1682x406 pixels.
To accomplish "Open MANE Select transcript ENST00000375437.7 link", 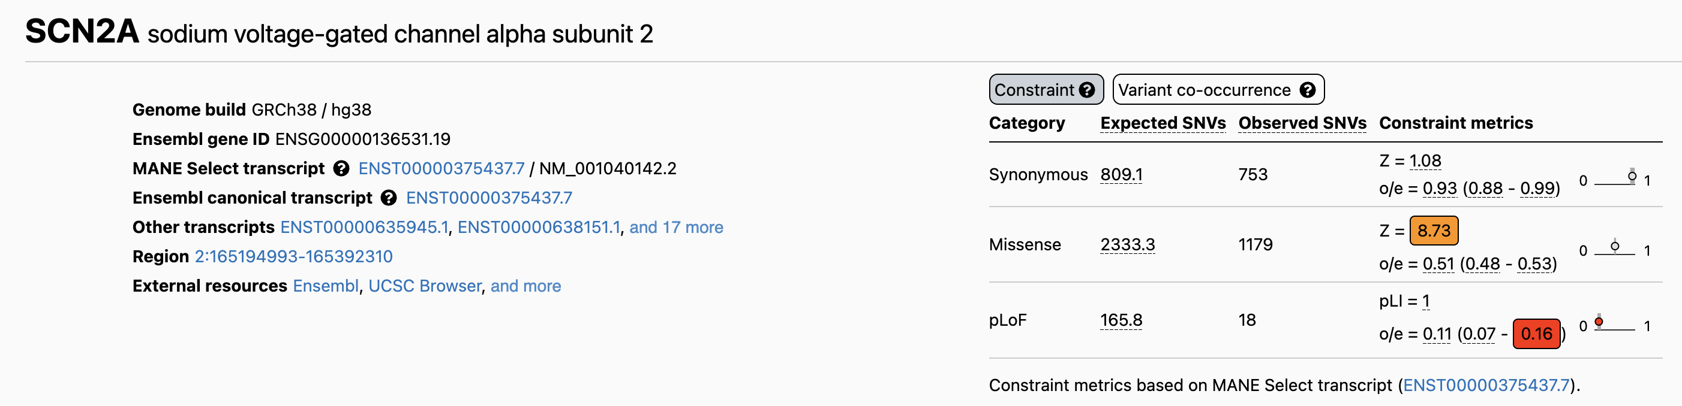I will 441,169.
